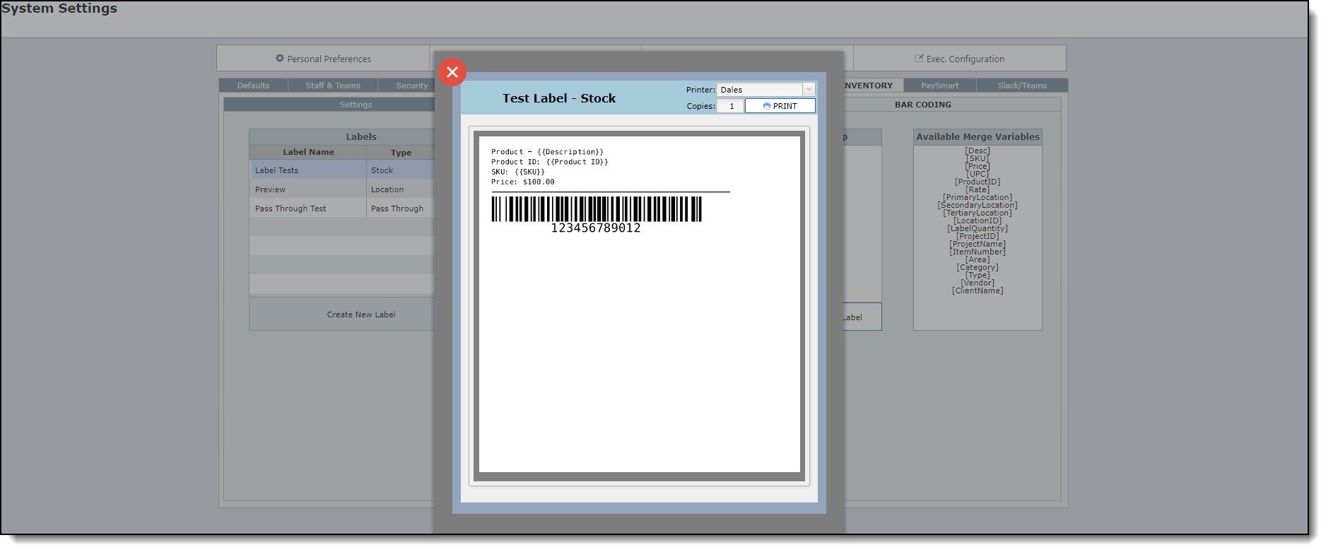Open the Printer dropdown showing Dales
1326x552 pixels.
pyautogui.click(x=765, y=90)
